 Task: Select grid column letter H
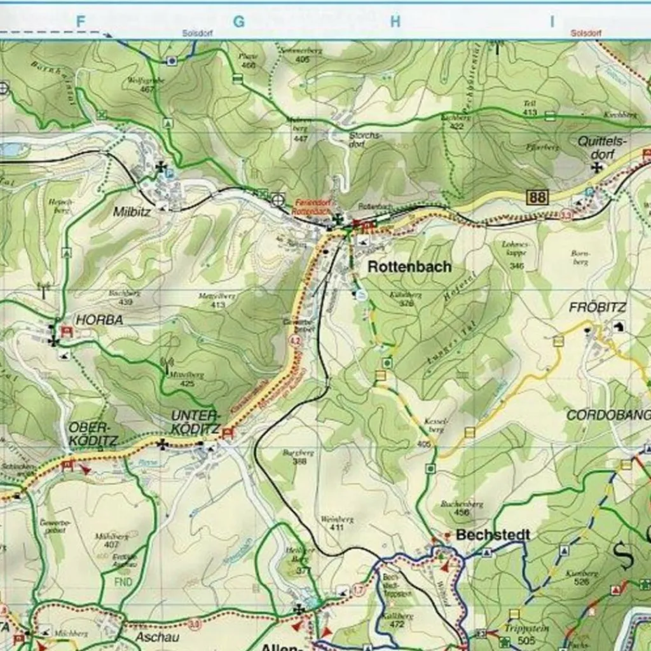click(x=395, y=22)
